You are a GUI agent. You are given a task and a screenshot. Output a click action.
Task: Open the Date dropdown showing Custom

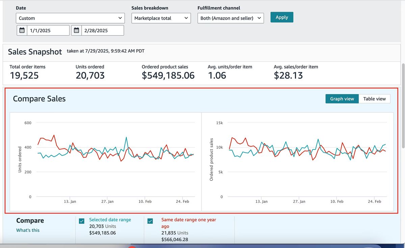(x=70, y=18)
